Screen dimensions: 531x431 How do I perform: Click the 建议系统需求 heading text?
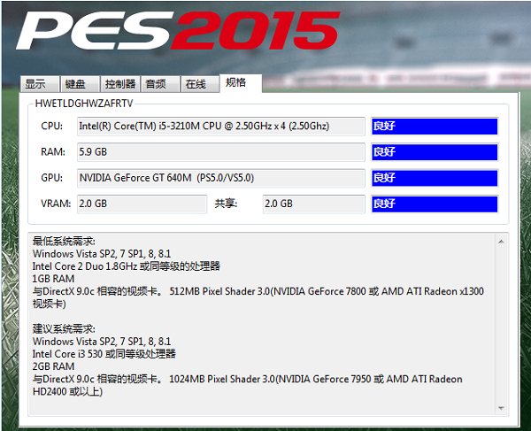[x=64, y=328]
